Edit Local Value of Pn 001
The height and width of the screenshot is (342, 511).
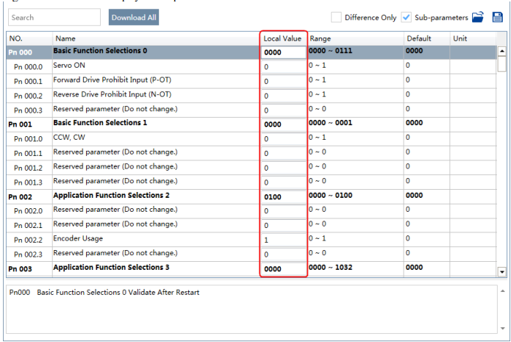[283, 124]
